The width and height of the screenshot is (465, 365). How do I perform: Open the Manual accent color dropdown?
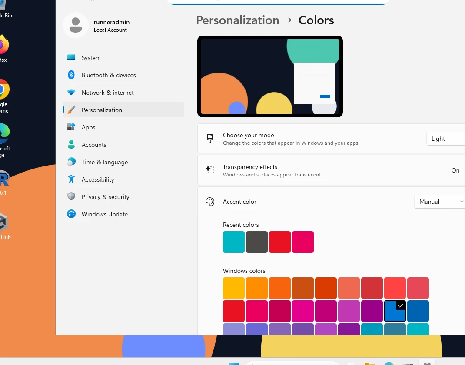coord(439,202)
